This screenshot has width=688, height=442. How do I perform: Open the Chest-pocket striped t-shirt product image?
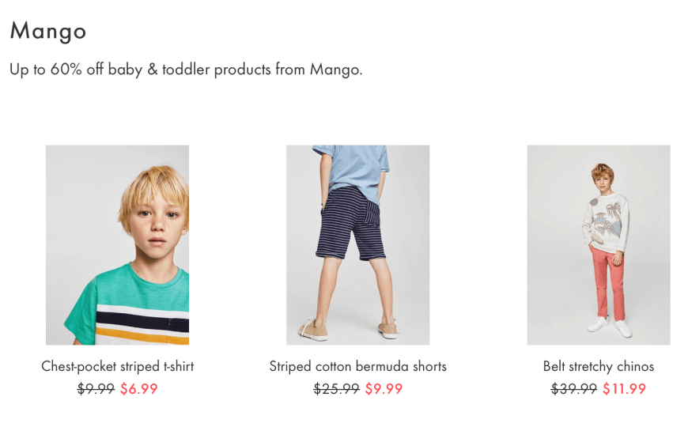tap(118, 245)
